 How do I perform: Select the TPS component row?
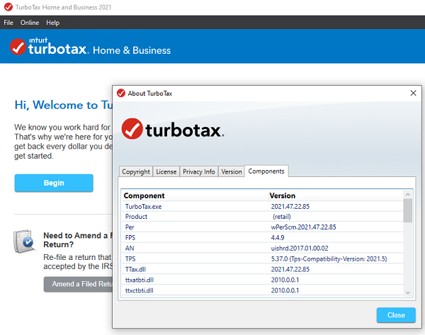(x=262, y=259)
